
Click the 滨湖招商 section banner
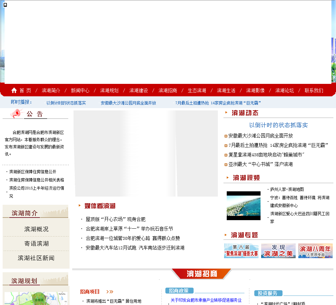tap(202, 274)
